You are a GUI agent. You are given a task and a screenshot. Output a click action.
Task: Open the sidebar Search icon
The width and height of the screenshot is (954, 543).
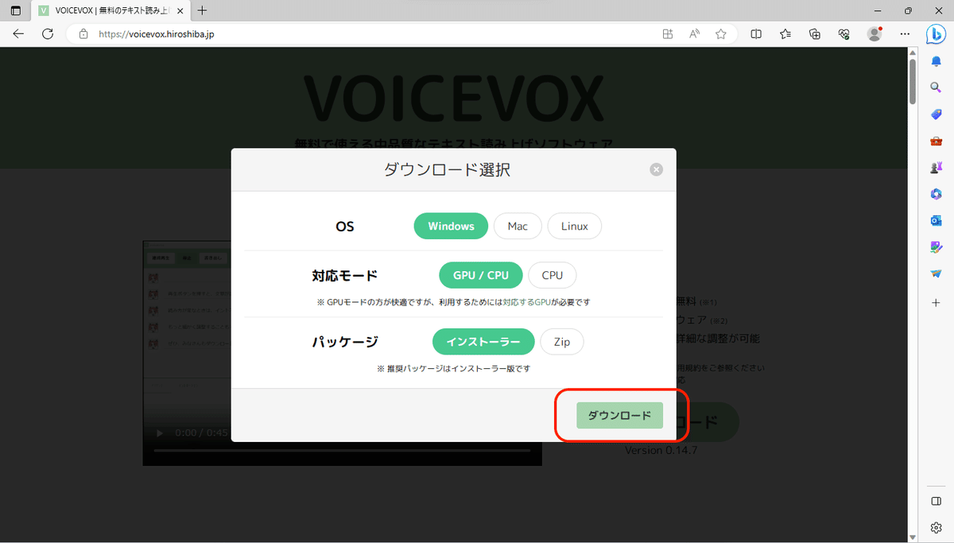937,87
